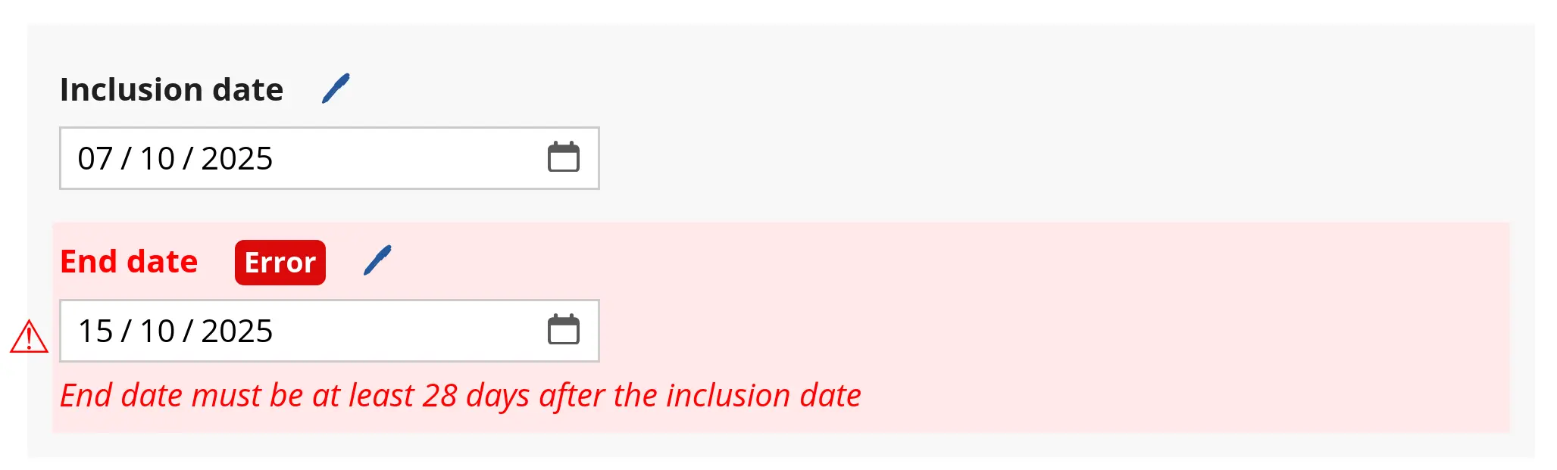
Task: Click the pencil icon beside End date
Action: pos(377,260)
